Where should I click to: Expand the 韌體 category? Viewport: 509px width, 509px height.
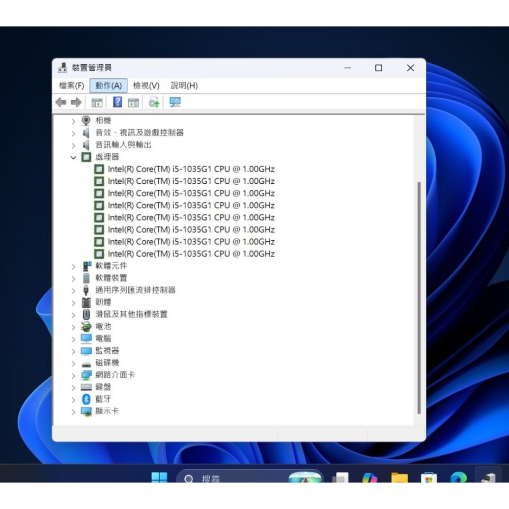(73, 303)
